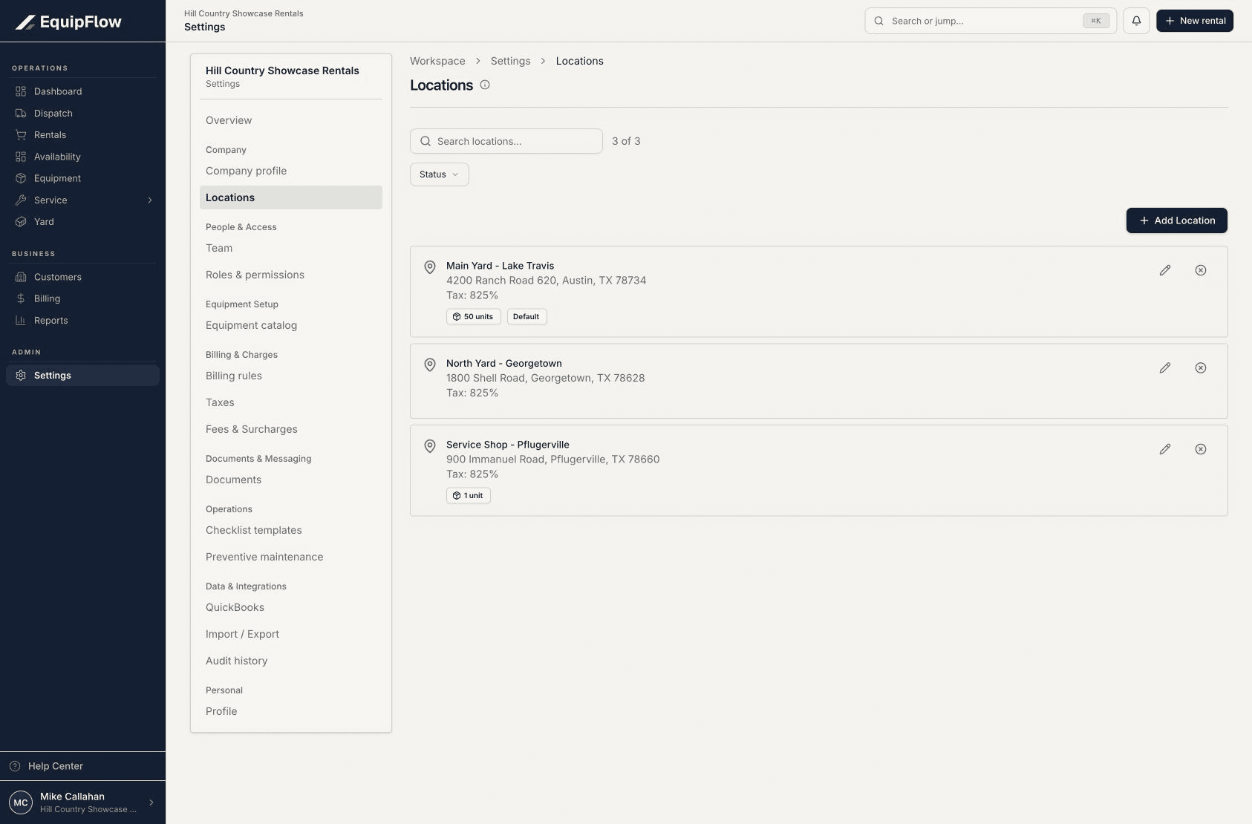Screen dimensions: 1252x824
Task: Click the MC user avatar
Action: coord(21,802)
